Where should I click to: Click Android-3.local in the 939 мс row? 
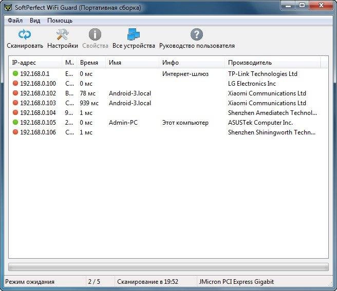[130, 103]
